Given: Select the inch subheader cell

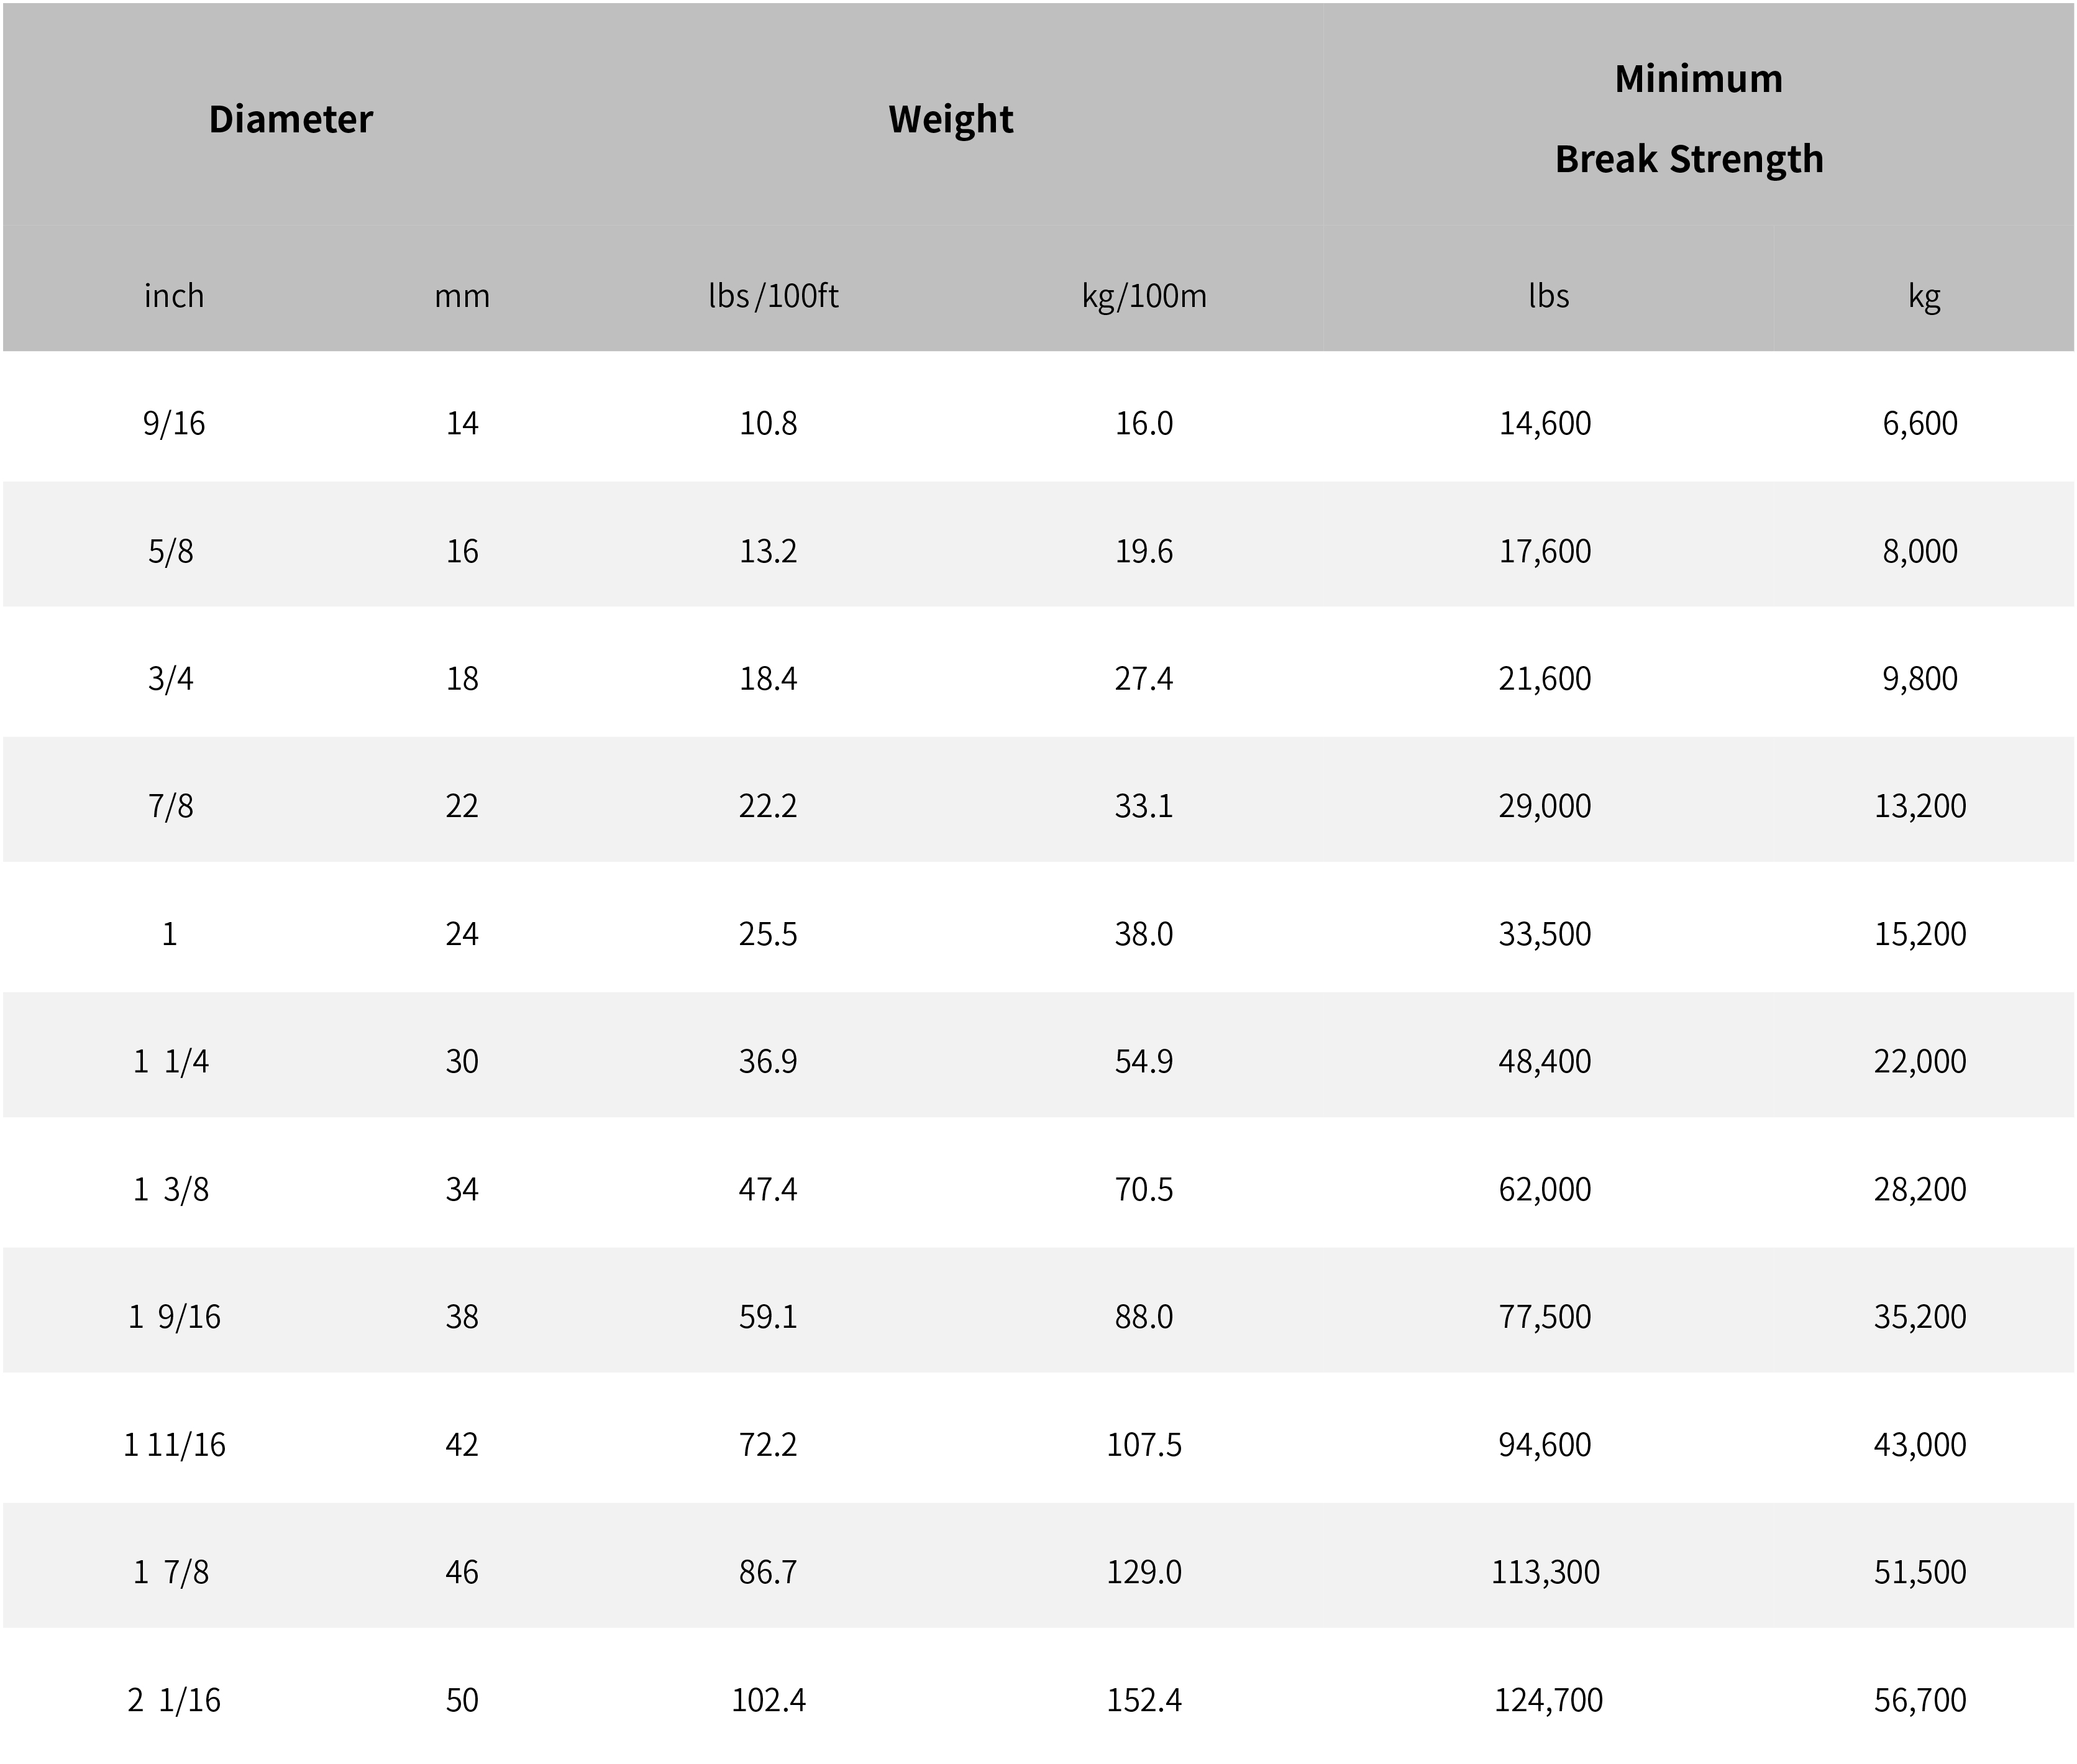Looking at the screenshot, I should (174, 296).
